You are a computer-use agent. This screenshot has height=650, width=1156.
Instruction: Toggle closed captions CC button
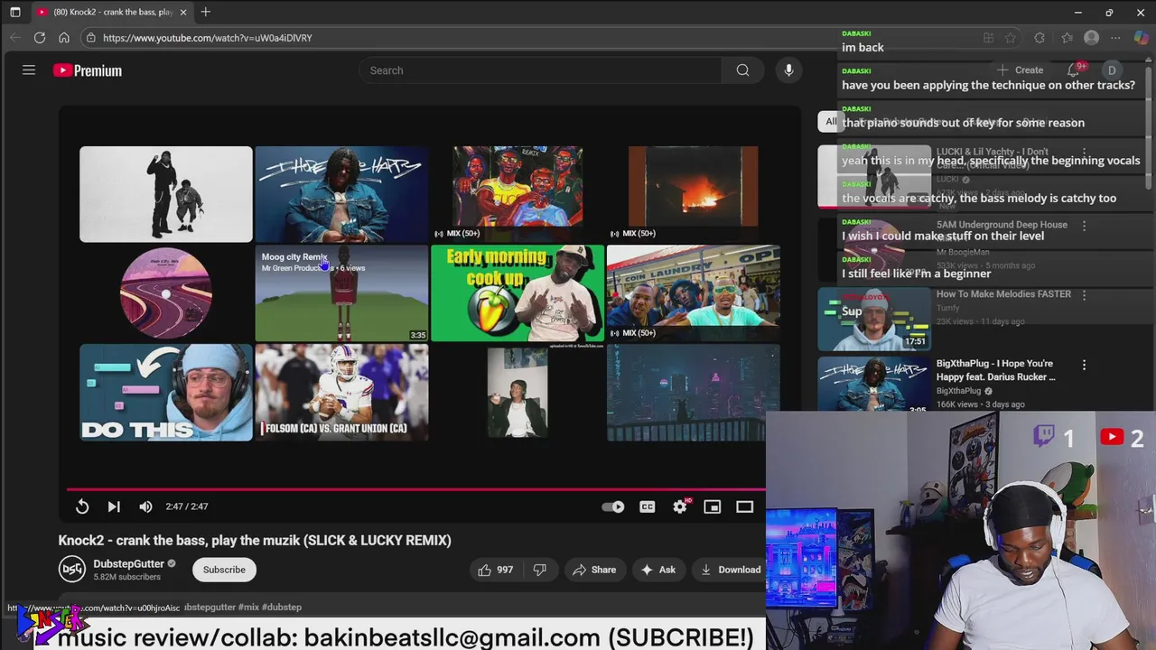(x=648, y=506)
